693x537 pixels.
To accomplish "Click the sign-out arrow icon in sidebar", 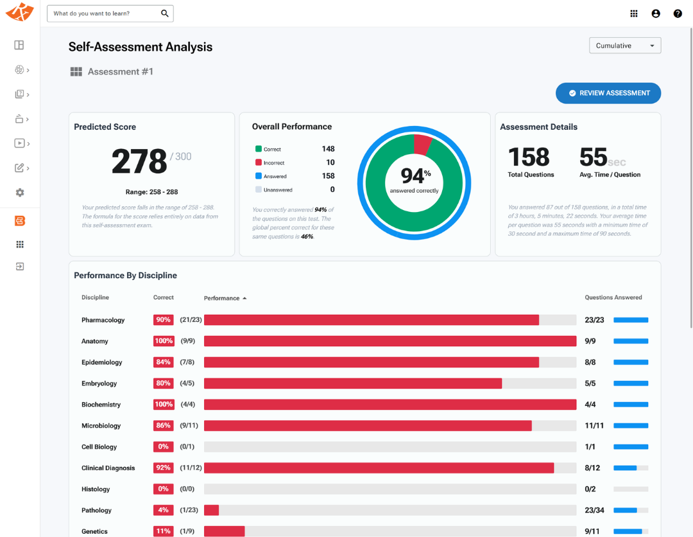I will coord(20,267).
